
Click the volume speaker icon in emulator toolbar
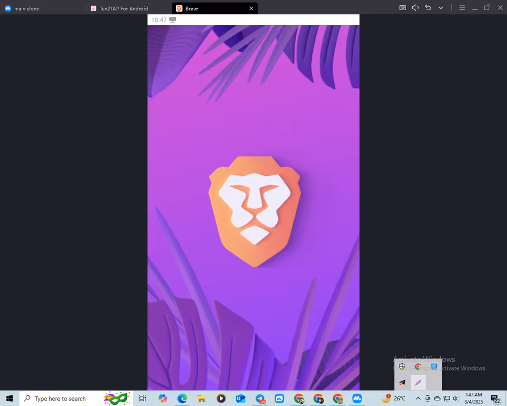pos(415,8)
